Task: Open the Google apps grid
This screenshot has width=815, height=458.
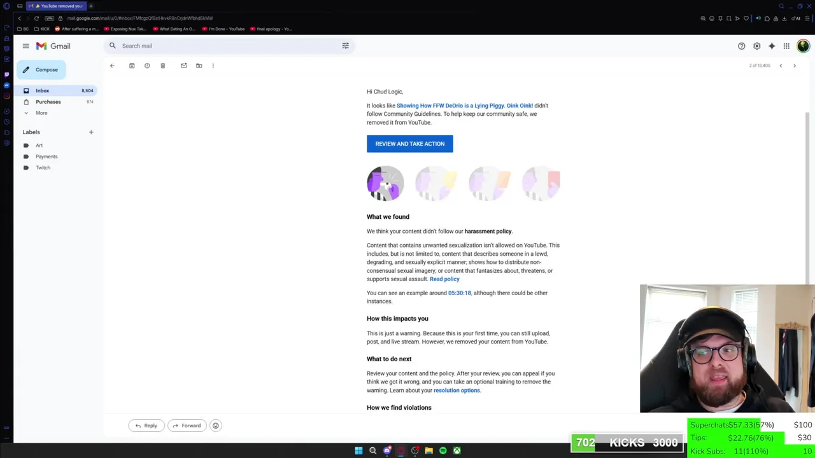Action: (786, 46)
